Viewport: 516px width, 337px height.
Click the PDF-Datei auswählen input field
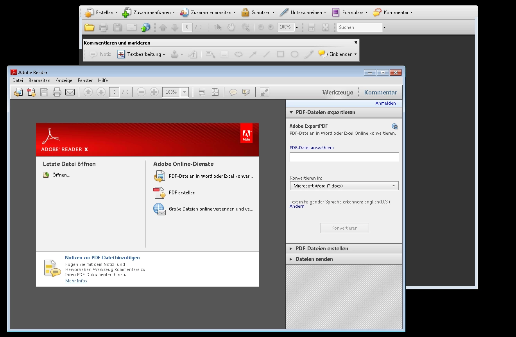[344, 157]
